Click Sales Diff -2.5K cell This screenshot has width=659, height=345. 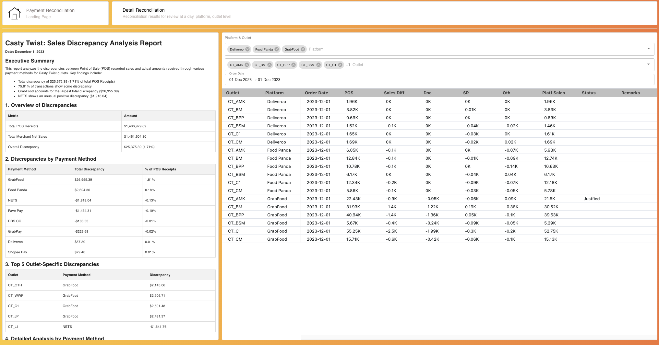click(x=391, y=231)
